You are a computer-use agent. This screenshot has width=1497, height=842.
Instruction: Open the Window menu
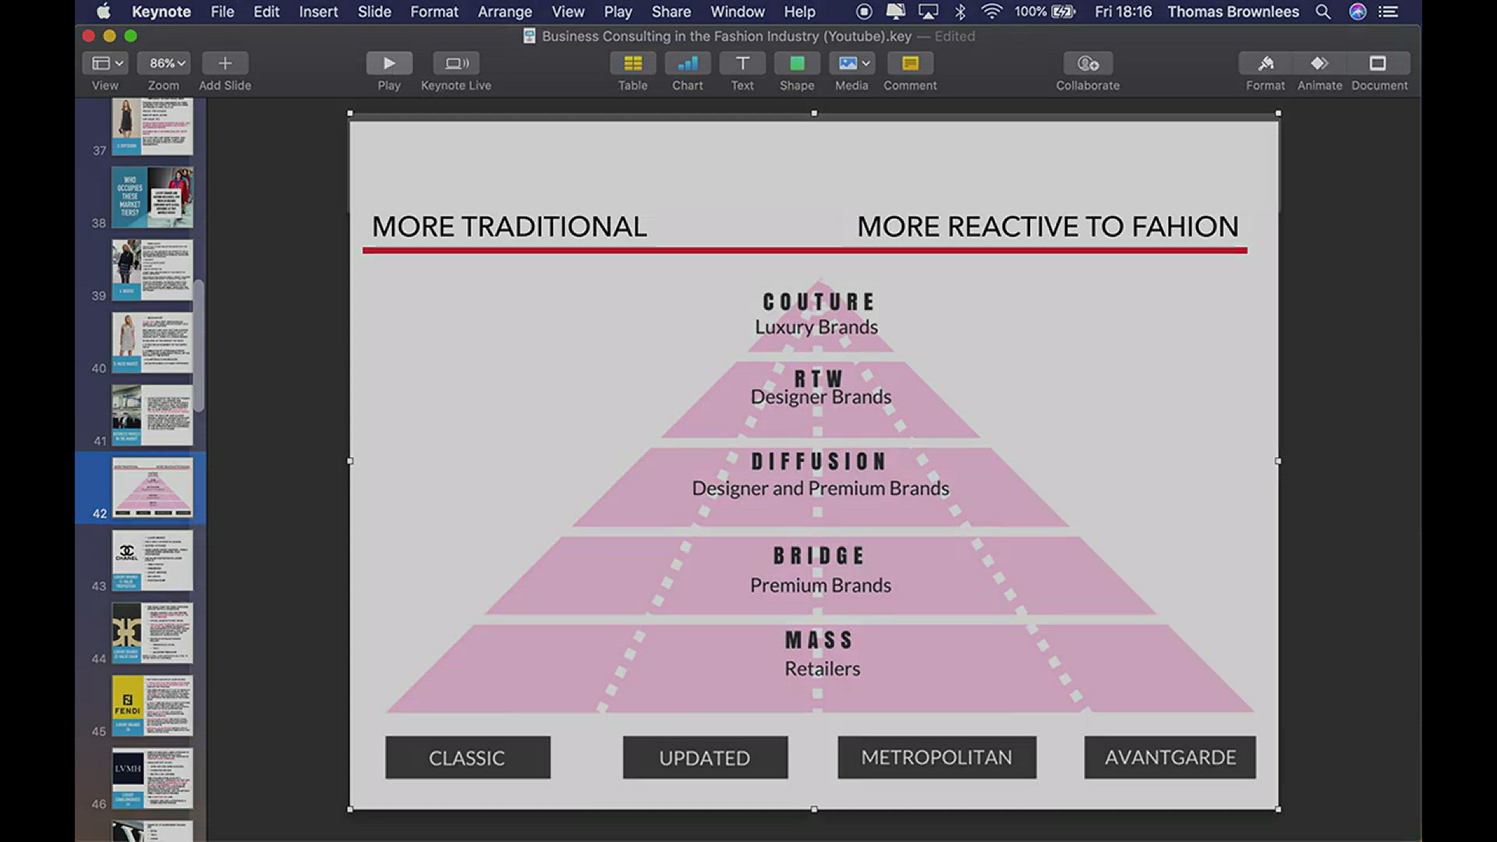click(x=738, y=12)
